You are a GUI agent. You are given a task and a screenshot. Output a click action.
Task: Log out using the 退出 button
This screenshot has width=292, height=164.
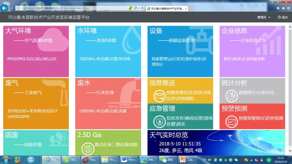pyautogui.click(x=283, y=17)
